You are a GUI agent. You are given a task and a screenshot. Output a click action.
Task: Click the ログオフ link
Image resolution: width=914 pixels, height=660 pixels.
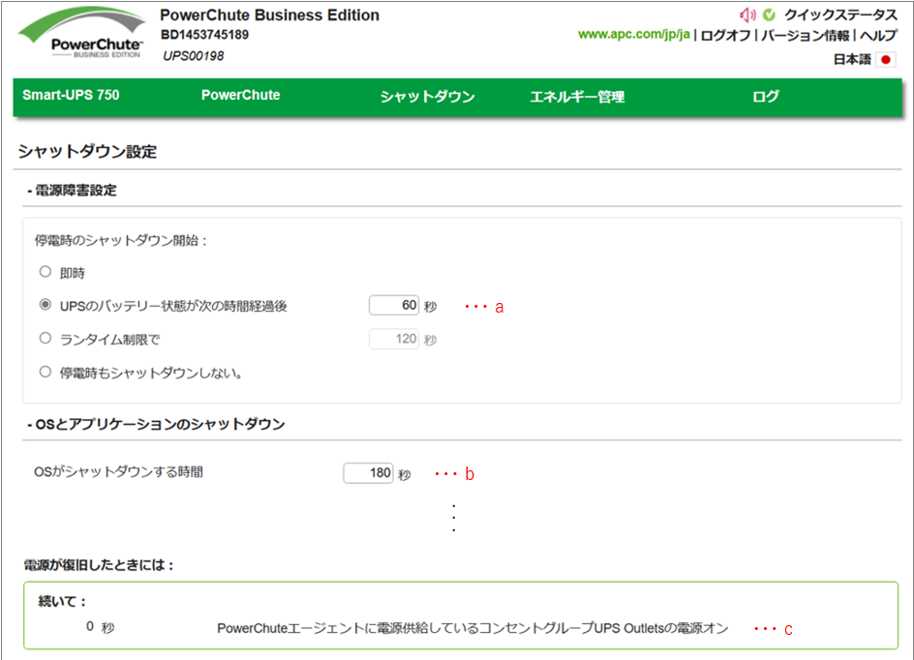pyautogui.click(x=725, y=36)
